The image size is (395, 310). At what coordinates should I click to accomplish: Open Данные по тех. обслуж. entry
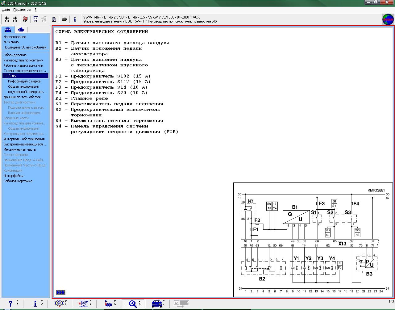(x=23, y=97)
